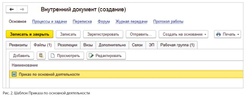Click the Добавить button
The image size is (248, 98).
pyautogui.click(x=21, y=55)
